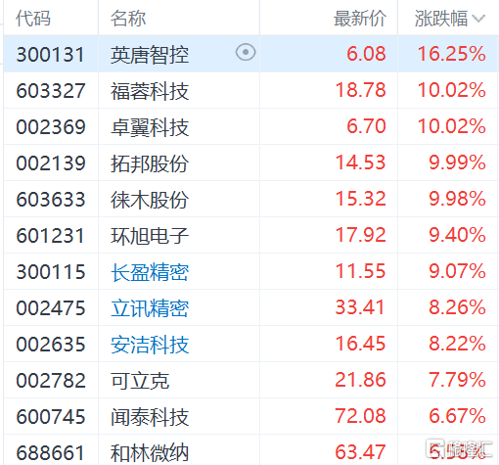Select the 名称 column header
This screenshot has height=465, width=499.
tap(128, 19)
